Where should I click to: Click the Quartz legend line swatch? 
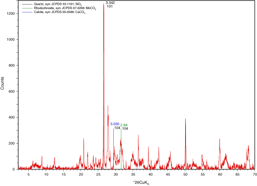click(27, 4)
